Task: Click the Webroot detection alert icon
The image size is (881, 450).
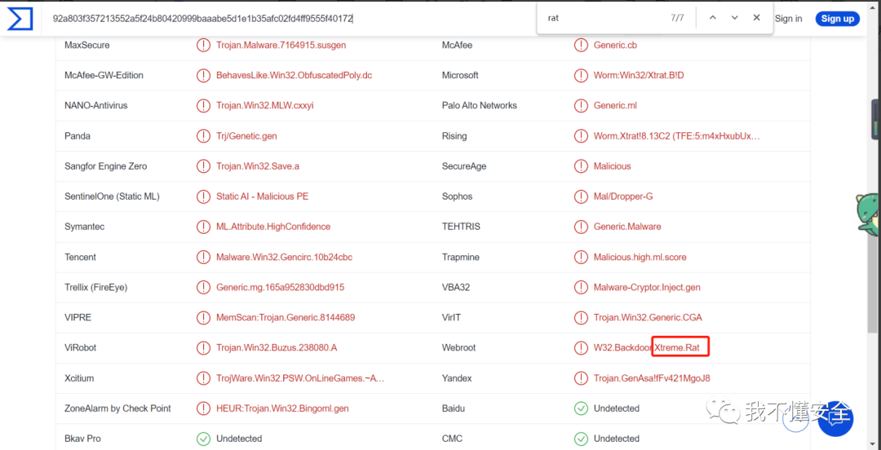Action: tap(581, 348)
